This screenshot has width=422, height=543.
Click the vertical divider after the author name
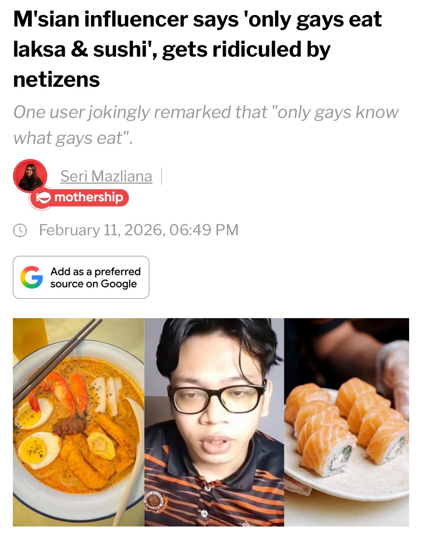[162, 176]
